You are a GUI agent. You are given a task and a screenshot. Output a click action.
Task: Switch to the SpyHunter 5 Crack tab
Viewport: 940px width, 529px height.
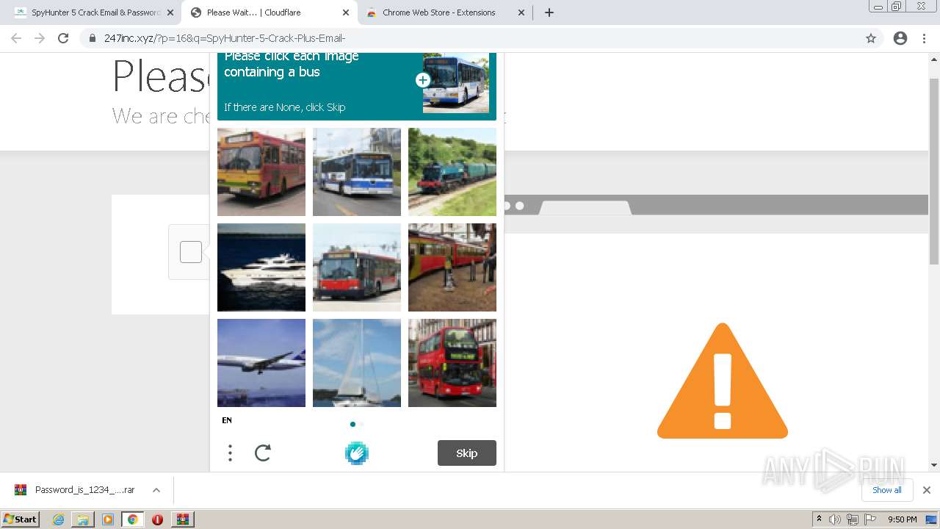[95, 12]
